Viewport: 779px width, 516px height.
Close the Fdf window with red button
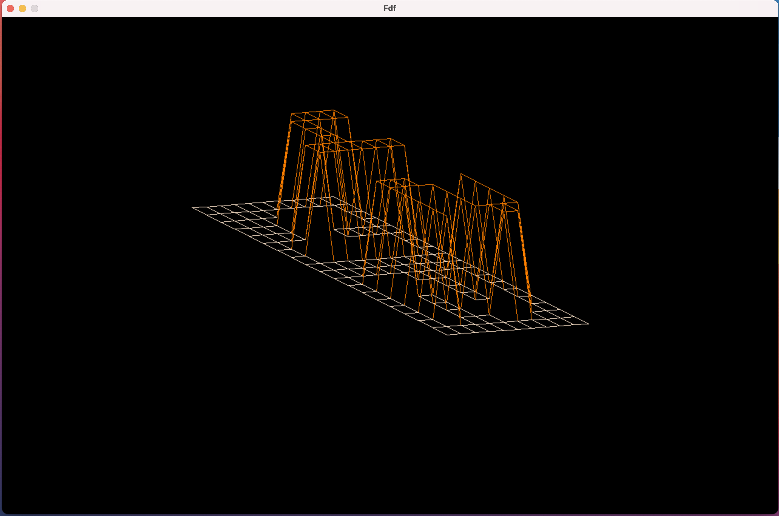[10, 8]
